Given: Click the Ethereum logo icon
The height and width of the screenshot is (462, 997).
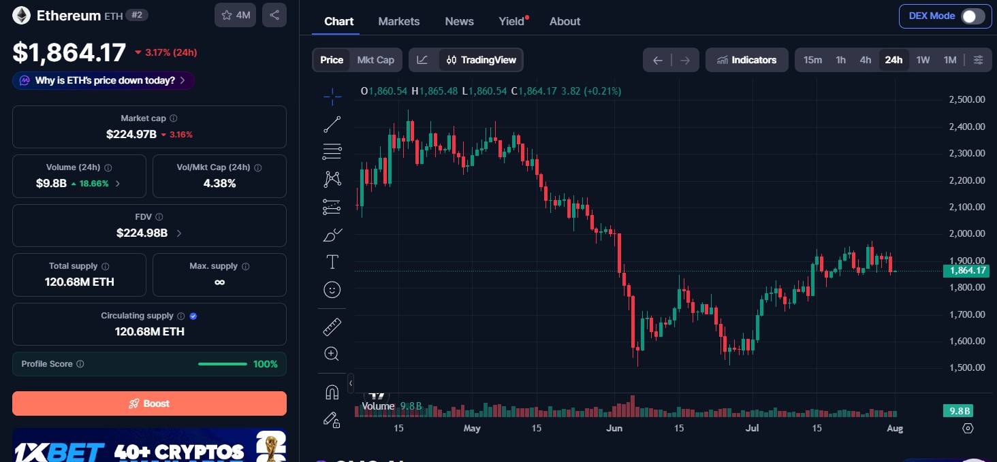Looking at the screenshot, I should click(22, 15).
